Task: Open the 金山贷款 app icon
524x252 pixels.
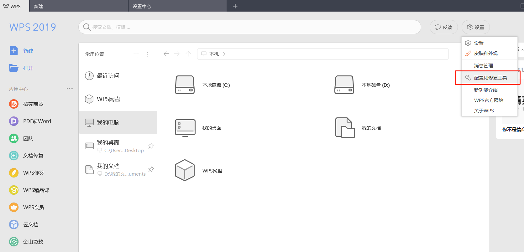Action: pos(14,242)
